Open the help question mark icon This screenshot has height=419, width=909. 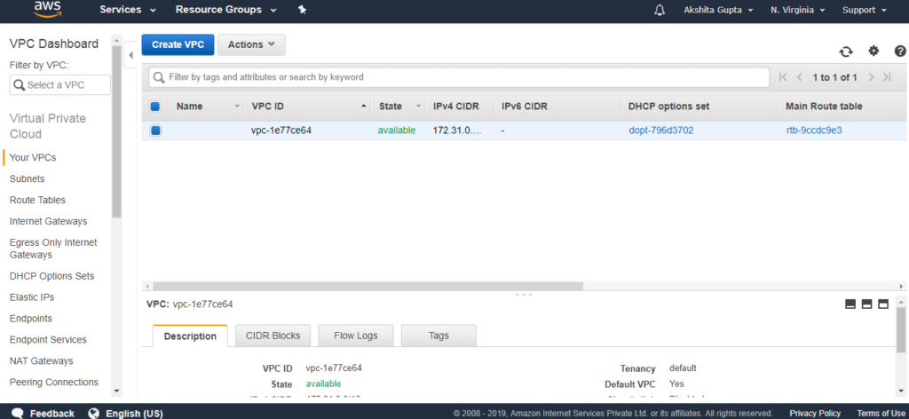[900, 51]
